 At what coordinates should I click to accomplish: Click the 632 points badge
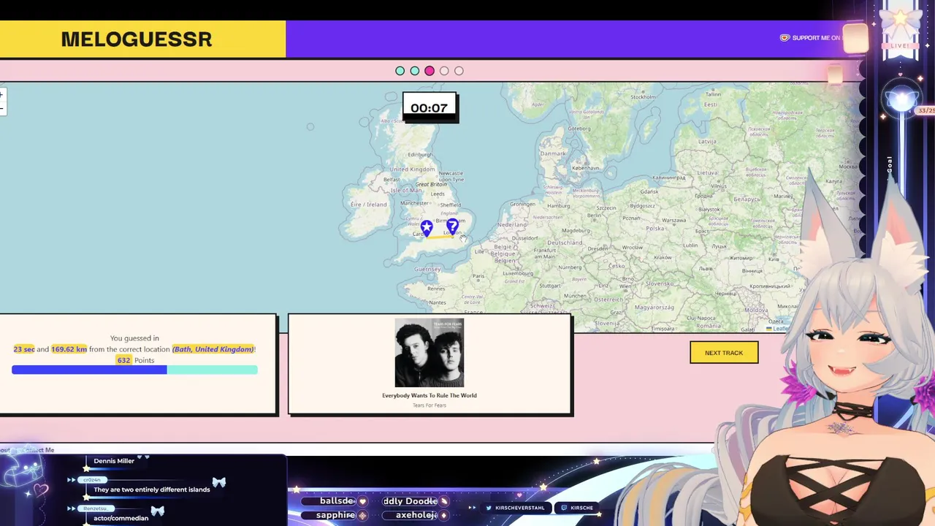tap(123, 360)
